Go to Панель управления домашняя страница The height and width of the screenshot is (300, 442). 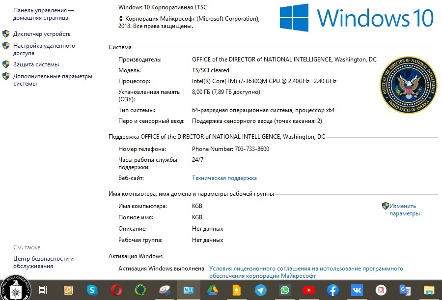(44, 14)
